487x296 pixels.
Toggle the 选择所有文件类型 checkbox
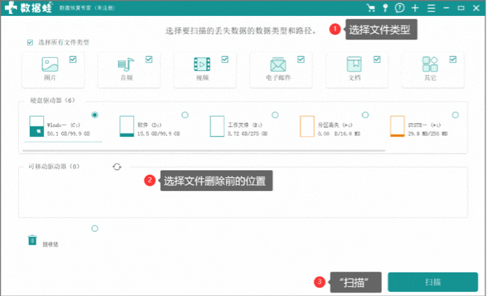click(x=30, y=42)
